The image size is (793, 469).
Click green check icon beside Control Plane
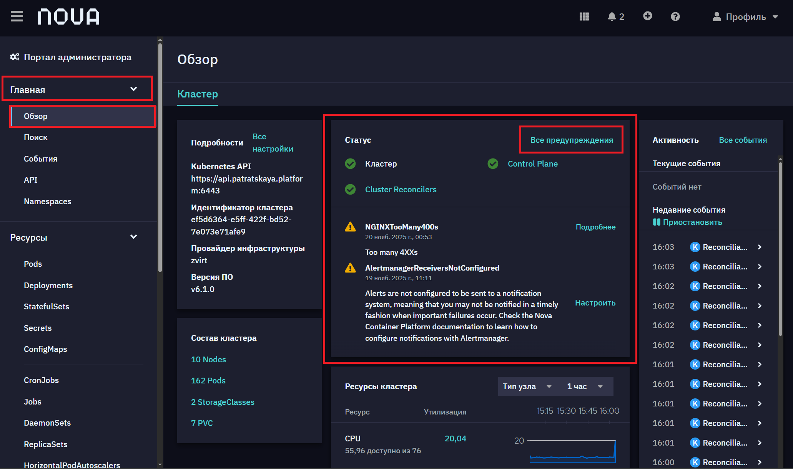tap(493, 164)
